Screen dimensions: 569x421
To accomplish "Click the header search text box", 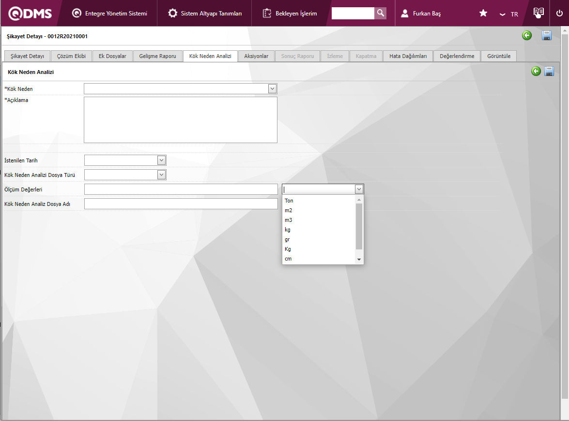I will [353, 14].
